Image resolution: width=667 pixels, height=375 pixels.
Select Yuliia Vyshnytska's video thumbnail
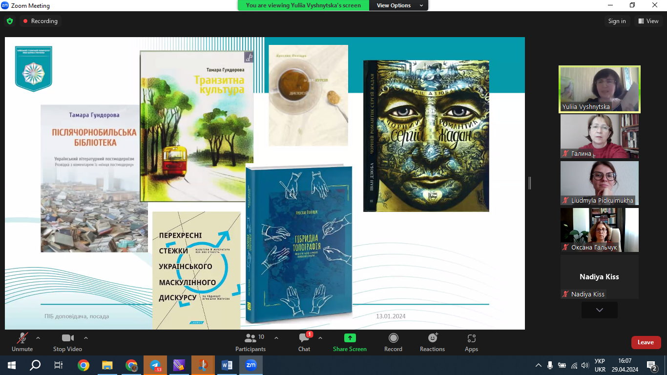click(x=599, y=89)
